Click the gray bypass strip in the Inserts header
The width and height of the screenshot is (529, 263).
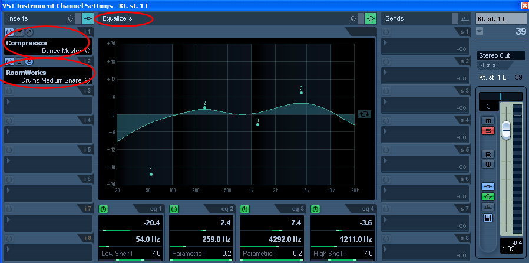coord(78,18)
